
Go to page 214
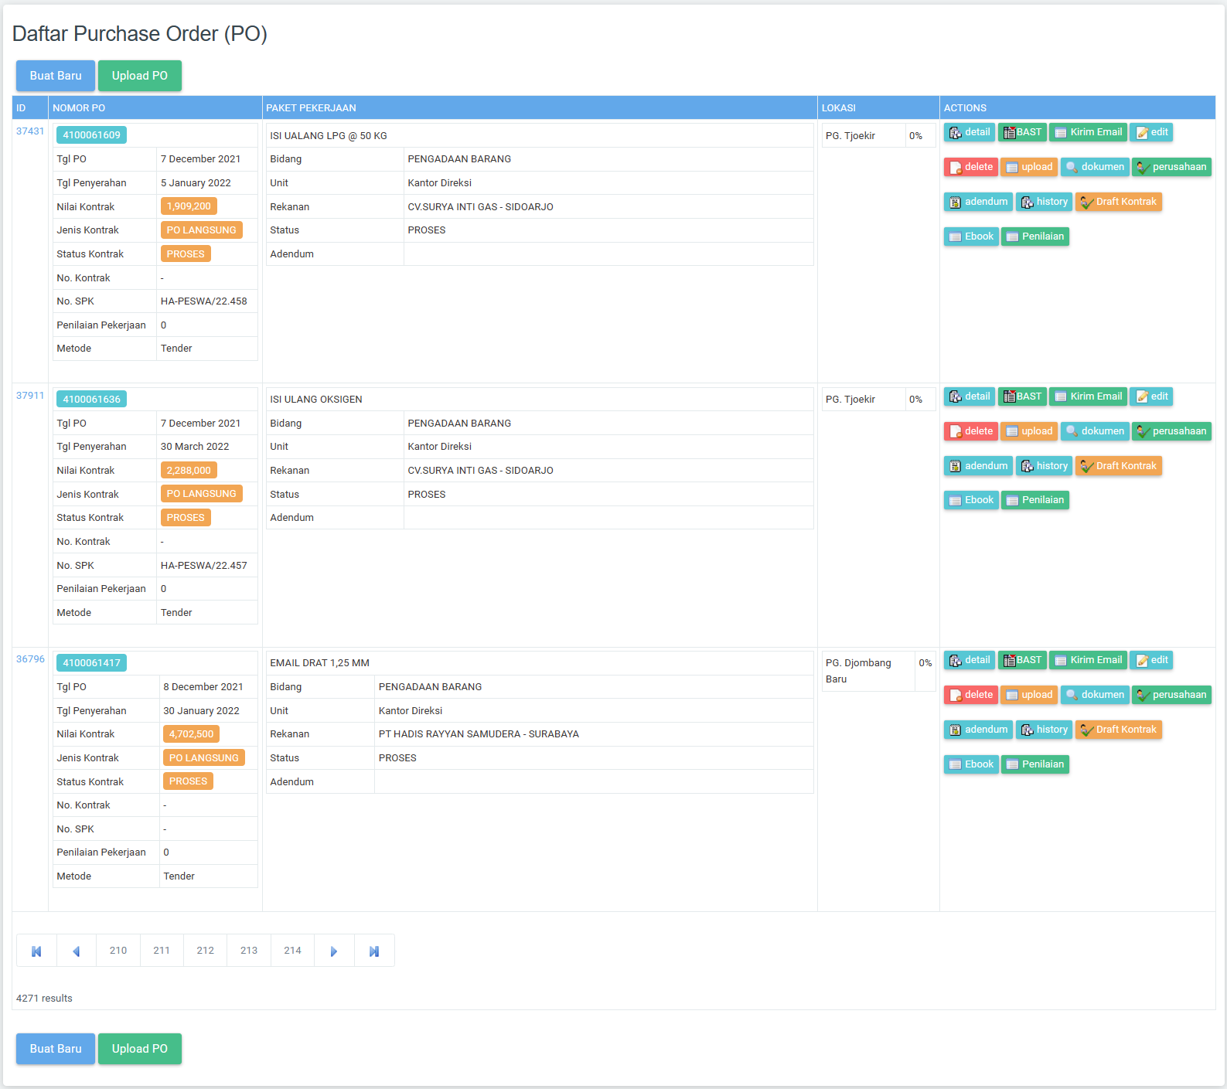[292, 951]
